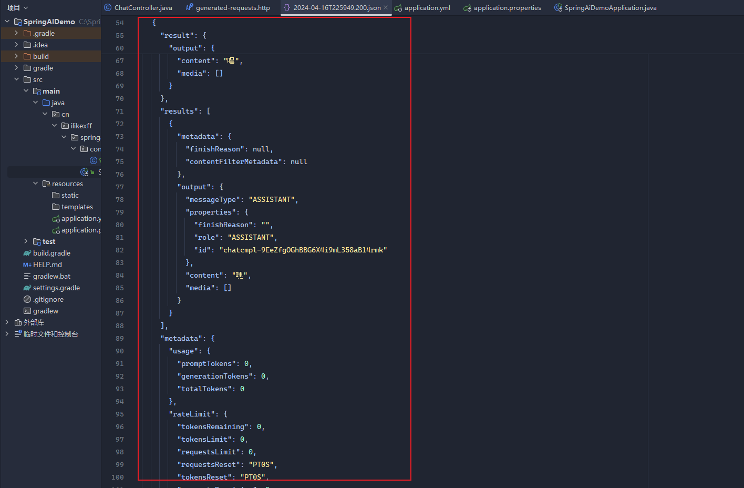Viewport: 744px width, 488px height.
Task: Switch to SpringAiDemoApplication.java tab
Action: click(606, 8)
